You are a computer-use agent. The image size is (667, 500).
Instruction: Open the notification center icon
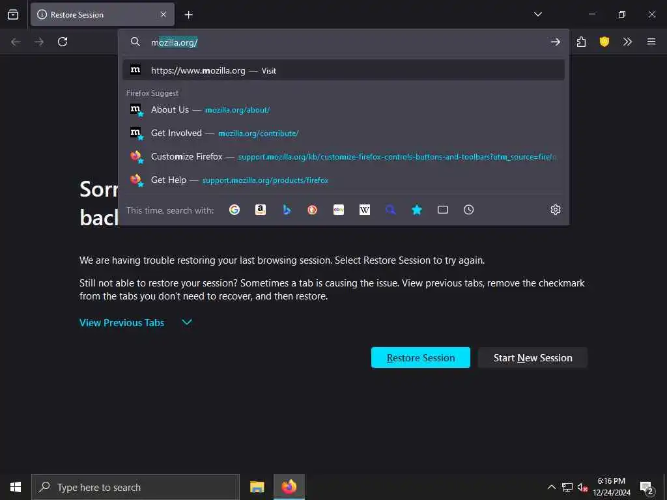click(647, 487)
